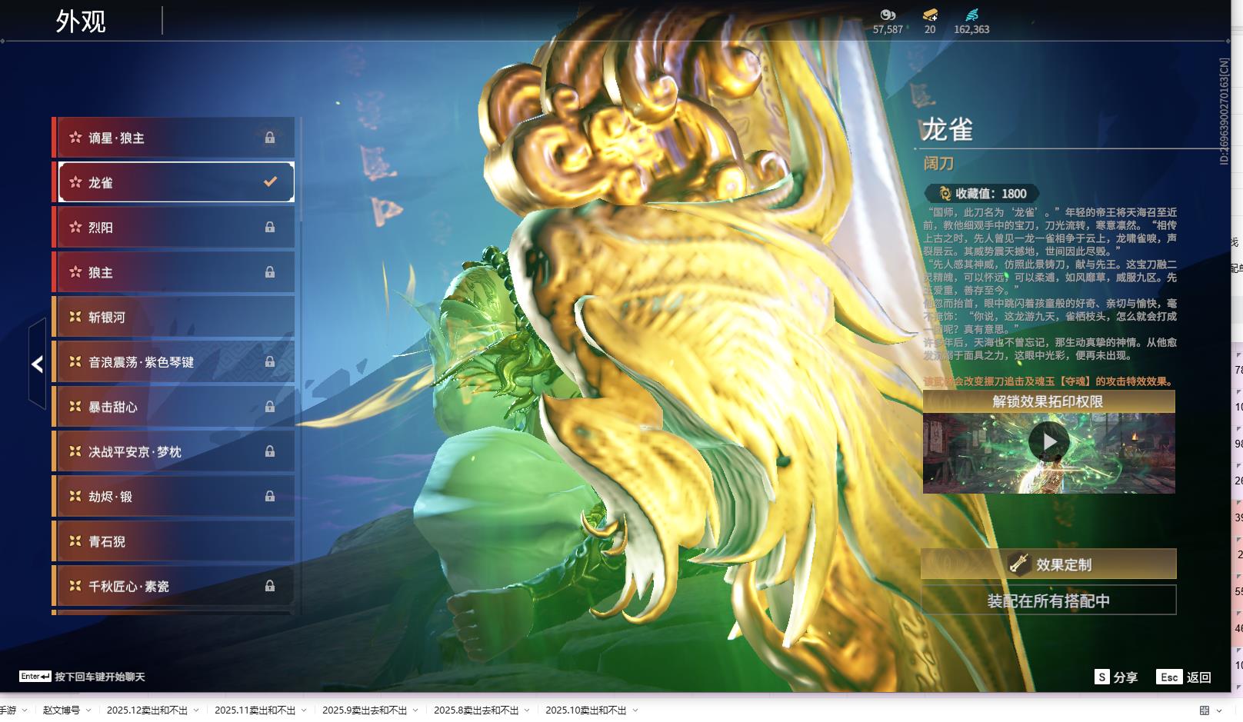Select the 摘星·狼主 skin entry

(x=174, y=138)
